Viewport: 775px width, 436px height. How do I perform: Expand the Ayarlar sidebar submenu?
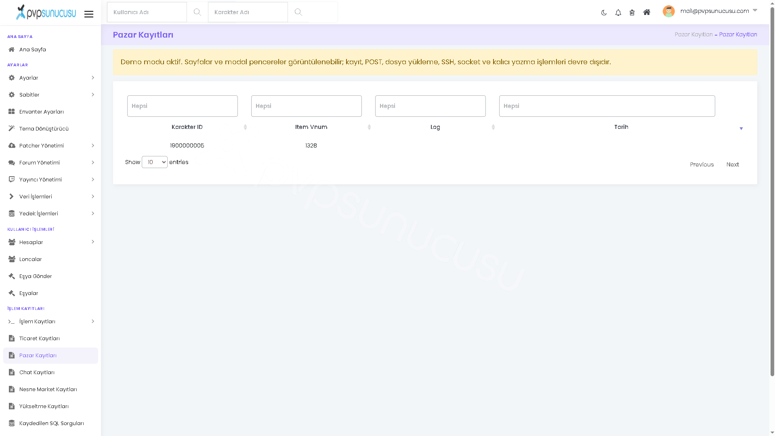tap(50, 78)
